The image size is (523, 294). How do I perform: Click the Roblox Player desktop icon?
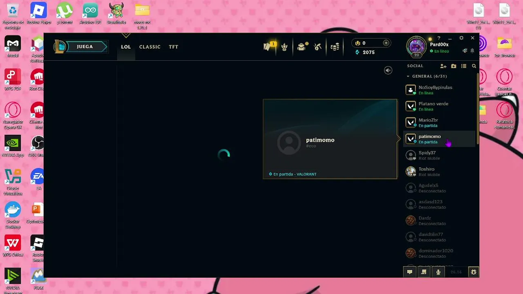coord(39,14)
